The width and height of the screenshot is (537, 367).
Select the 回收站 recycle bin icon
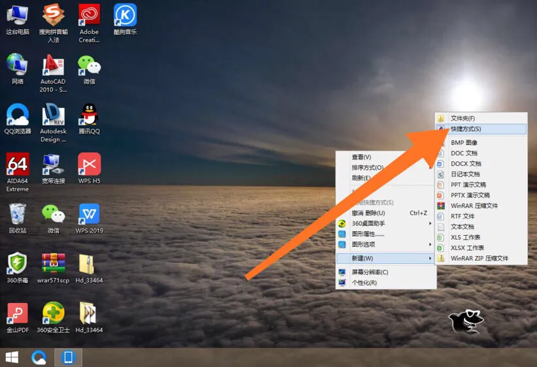click(x=18, y=218)
